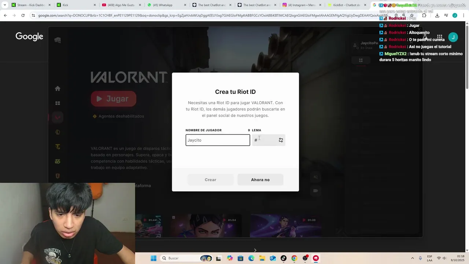Select the Teamfight Tactics sidebar icon

click(58, 147)
